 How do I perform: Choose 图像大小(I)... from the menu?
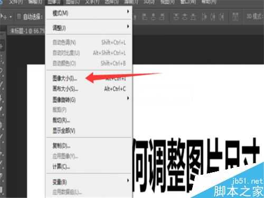pyautogui.click(x=89, y=78)
